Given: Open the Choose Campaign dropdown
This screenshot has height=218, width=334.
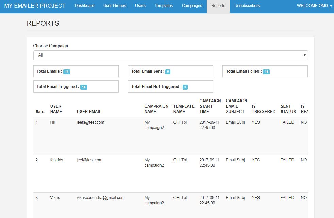Looking at the screenshot, I should click(x=170, y=55).
